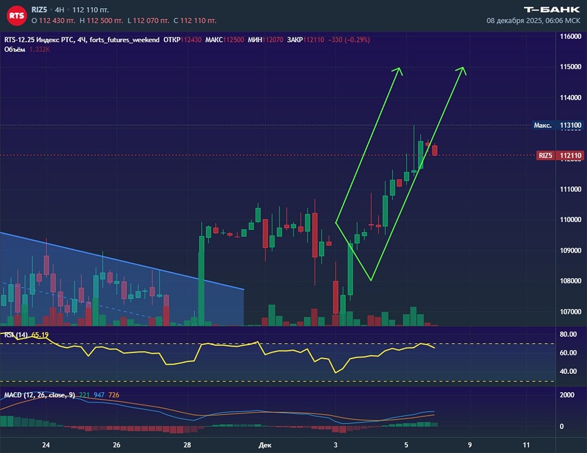
Task: Click the volume value 1.332K
Action: click(x=39, y=49)
